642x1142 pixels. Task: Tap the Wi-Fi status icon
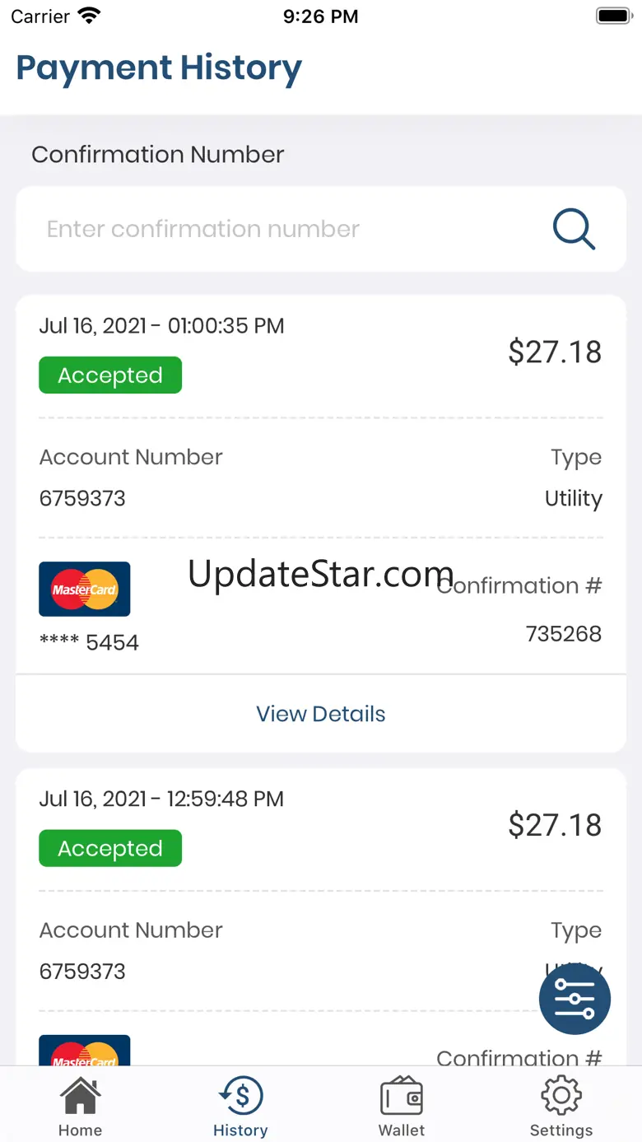[87, 16]
